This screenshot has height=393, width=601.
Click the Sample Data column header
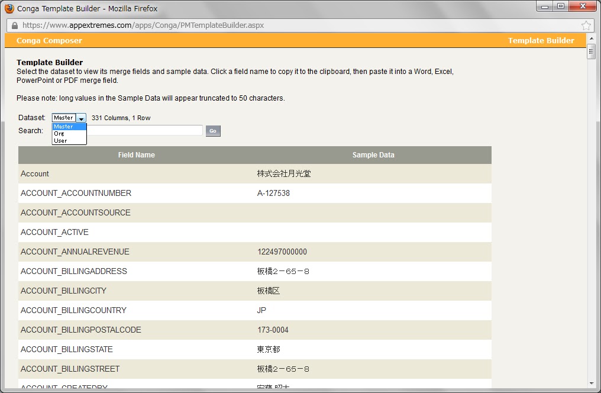(x=373, y=155)
